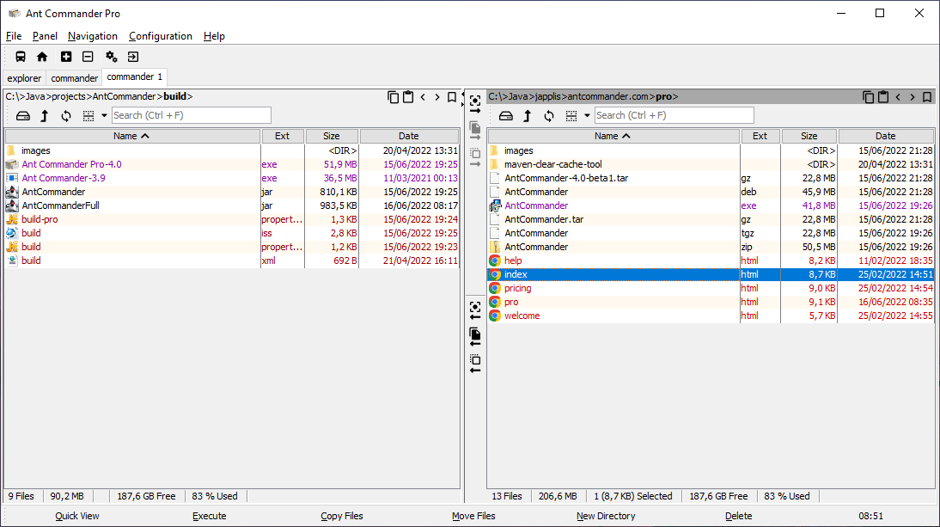Open the selection dropdown arrow in the left panel
940x527 pixels.
(x=104, y=116)
